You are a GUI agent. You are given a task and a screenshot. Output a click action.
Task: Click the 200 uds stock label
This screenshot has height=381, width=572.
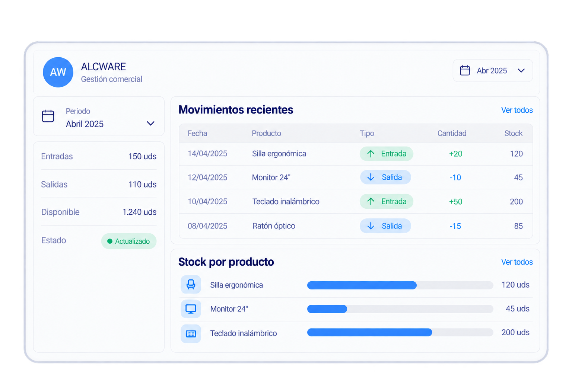click(x=515, y=332)
